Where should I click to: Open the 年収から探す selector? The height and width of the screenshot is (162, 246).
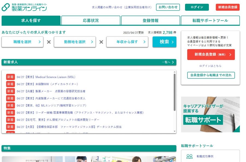pos(127,42)
